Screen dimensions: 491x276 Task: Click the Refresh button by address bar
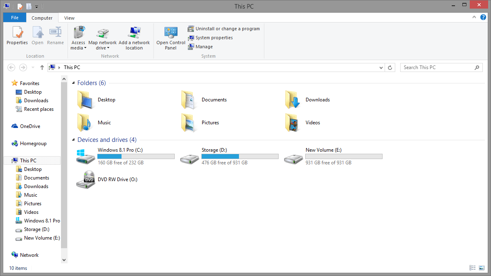coord(390,67)
